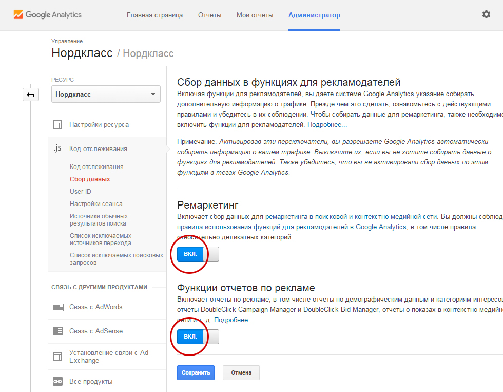Click Подробнее link under Функции отчетов по рекламе
The image size is (503, 392).
point(234,320)
